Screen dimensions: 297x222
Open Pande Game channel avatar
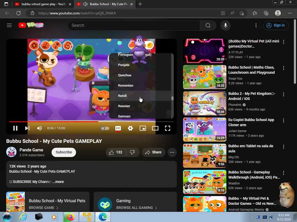[11, 152]
